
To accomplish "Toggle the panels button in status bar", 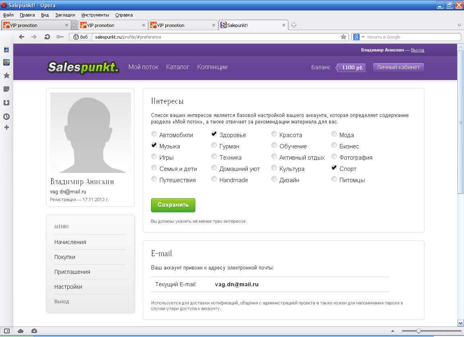I will (6, 331).
